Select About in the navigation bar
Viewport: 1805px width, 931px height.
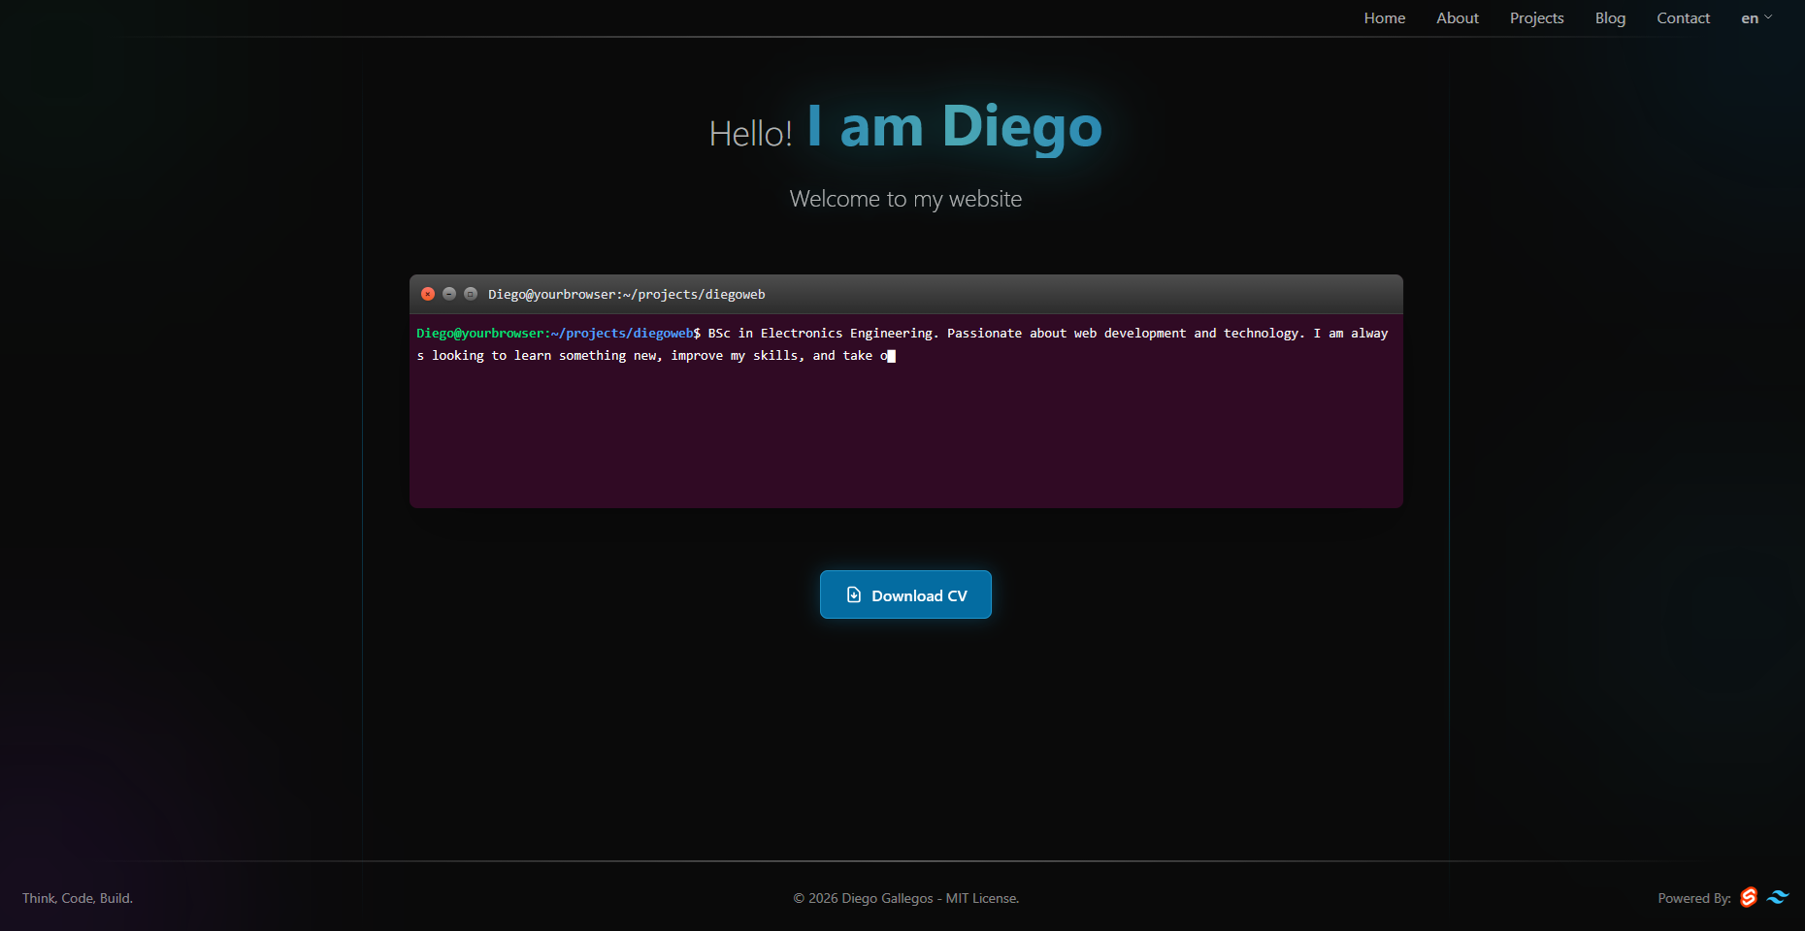coord(1457,17)
